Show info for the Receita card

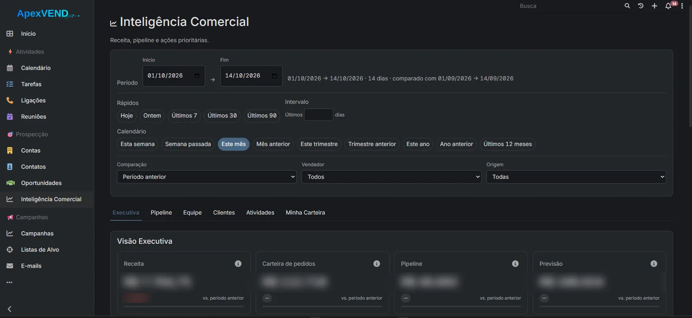pyautogui.click(x=238, y=264)
